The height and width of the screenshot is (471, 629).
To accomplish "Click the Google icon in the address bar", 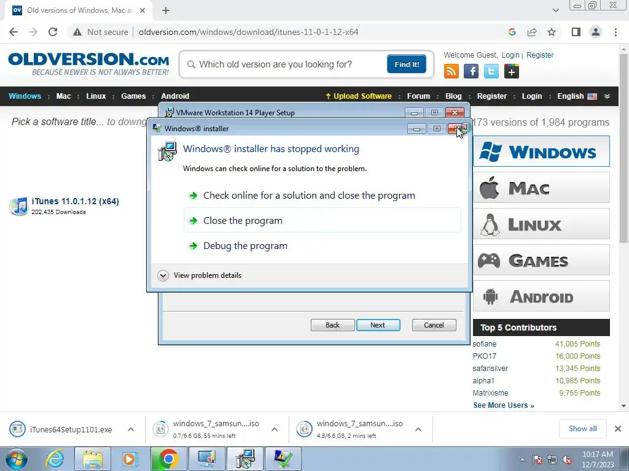I will pos(512,32).
